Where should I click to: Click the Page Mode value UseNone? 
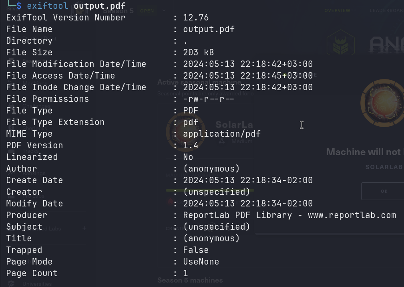[x=201, y=262]
